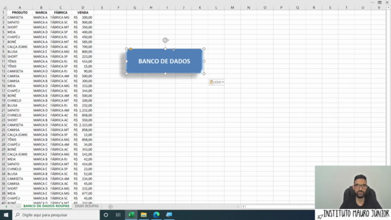Click the previous sheet navigation arrow
This screenshot has height=220, width=391.
tap(6, 207)
